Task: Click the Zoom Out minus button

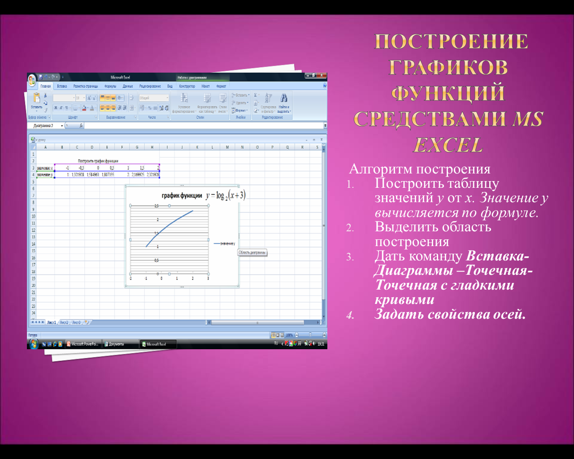Action: [296, 335]
